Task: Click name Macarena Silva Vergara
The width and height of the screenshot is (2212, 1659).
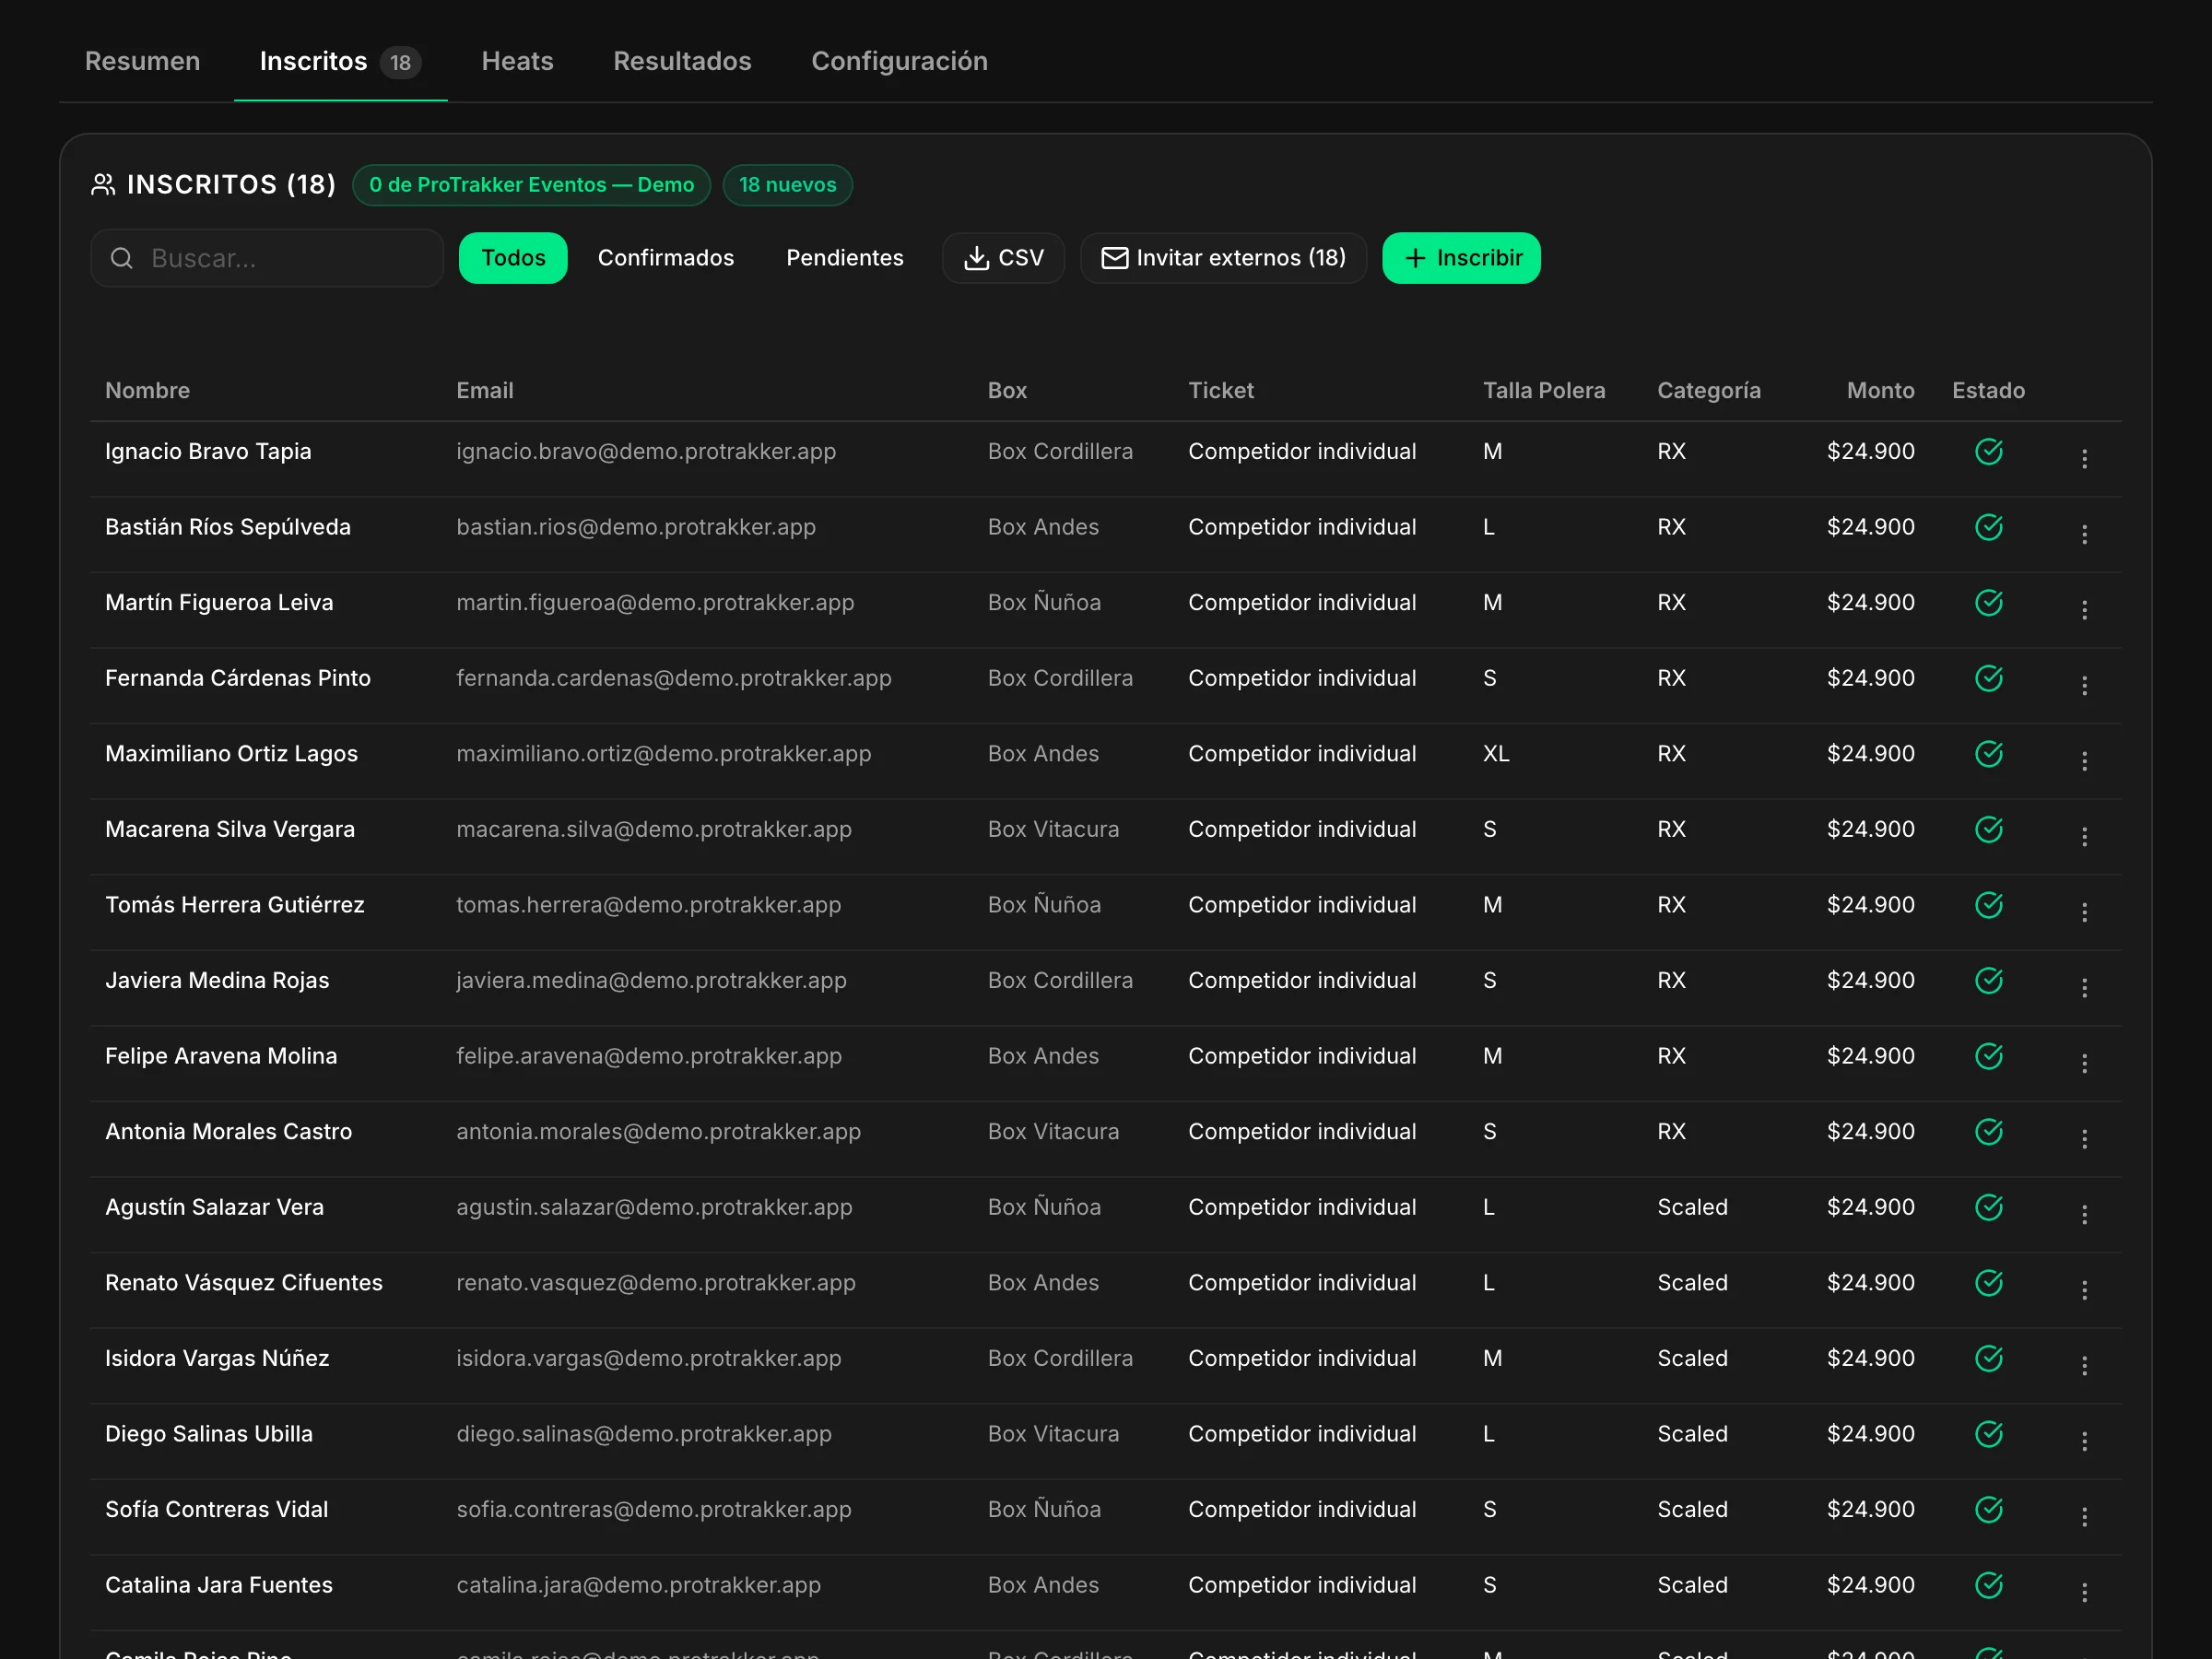Action: click(x=230, y=830)
